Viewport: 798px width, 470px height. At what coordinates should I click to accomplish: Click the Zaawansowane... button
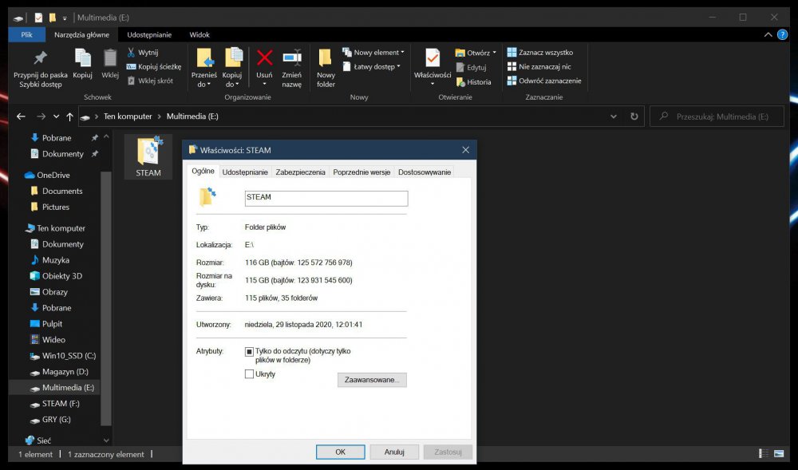(372, 380)
